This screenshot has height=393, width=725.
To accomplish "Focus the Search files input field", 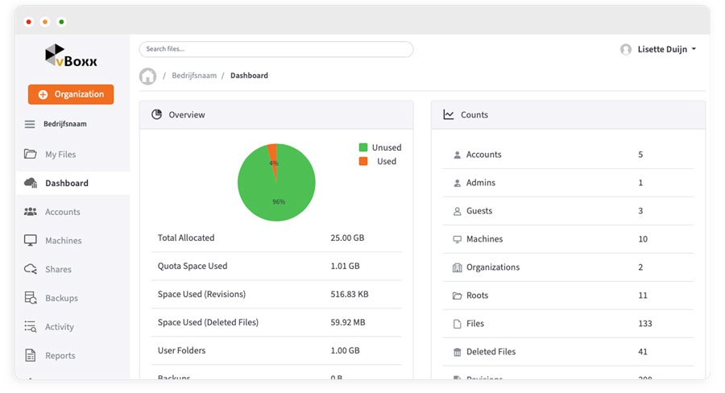I will 276,49.
